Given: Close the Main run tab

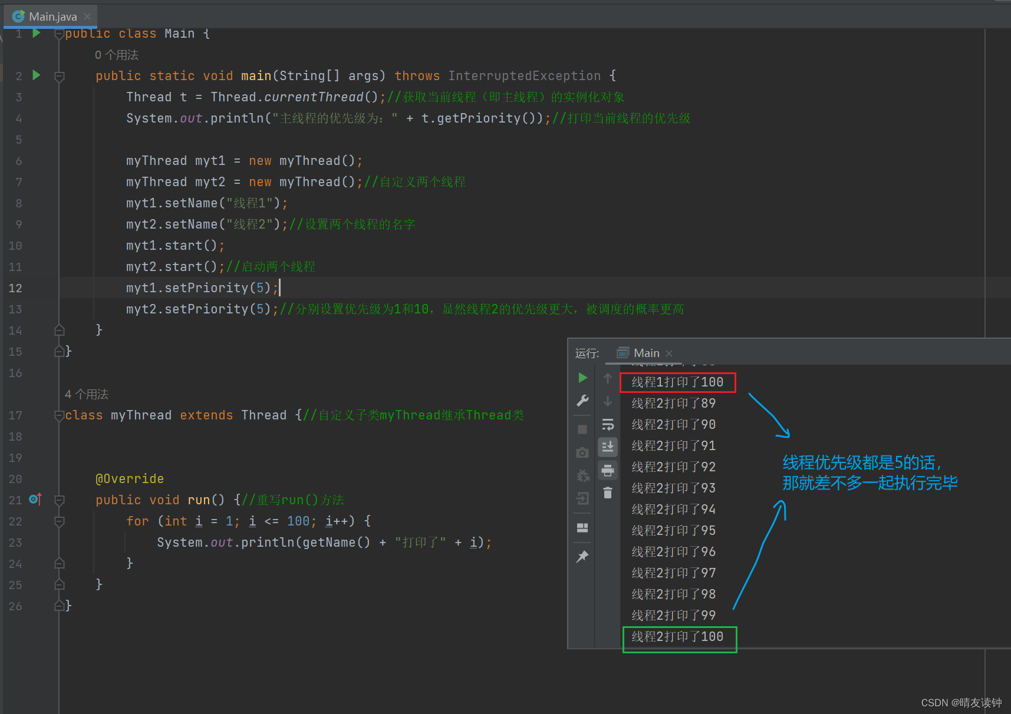Looking at the screenshot, I should click(x=669, y=353).
